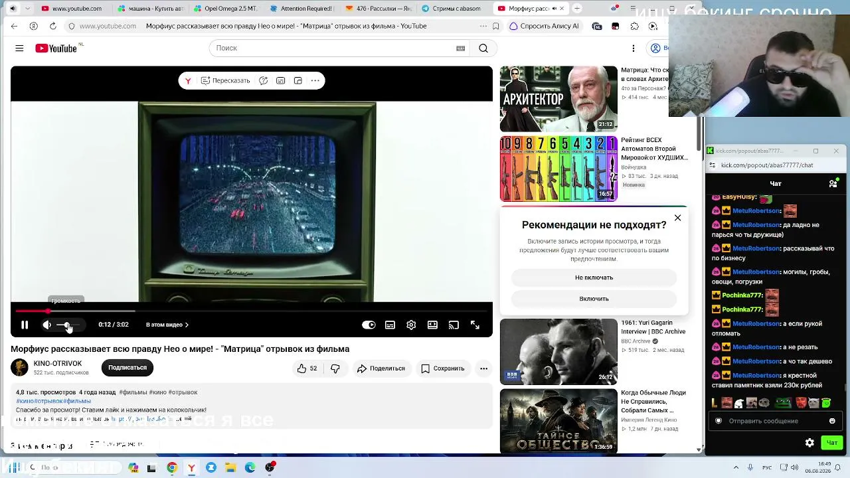This screenshot has width=850, height=478.
Task: Save the video with 'Сохранить'
Action: (443, 368)
